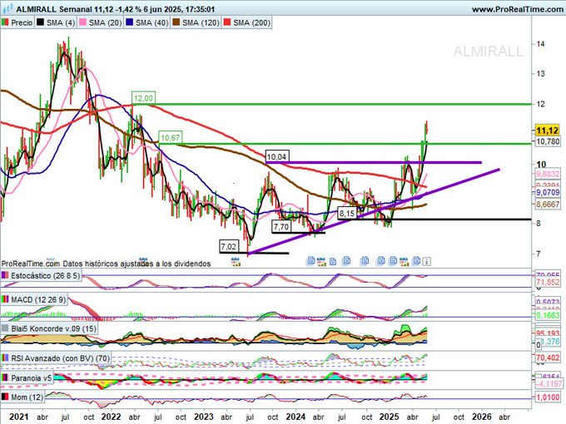Click the 2026 label on time axis
This screenshot has height=424, width=566.
(482, 417)
